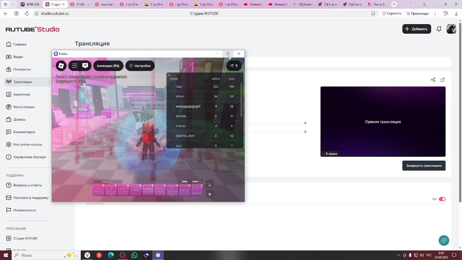Click the bookmark page icon

[373, 13]
